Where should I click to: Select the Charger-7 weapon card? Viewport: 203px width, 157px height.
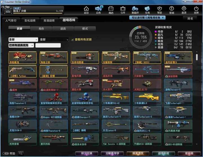85,112
